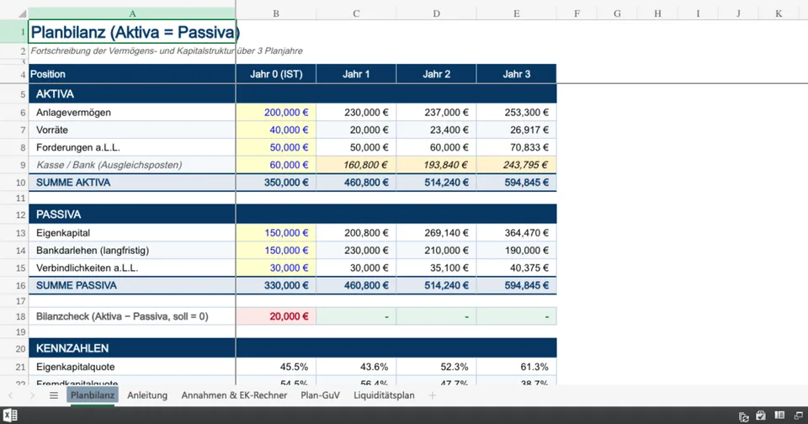Select the 'Bilanzcheck' label cell
Viewport: 808px width, 424px height.
132,316
